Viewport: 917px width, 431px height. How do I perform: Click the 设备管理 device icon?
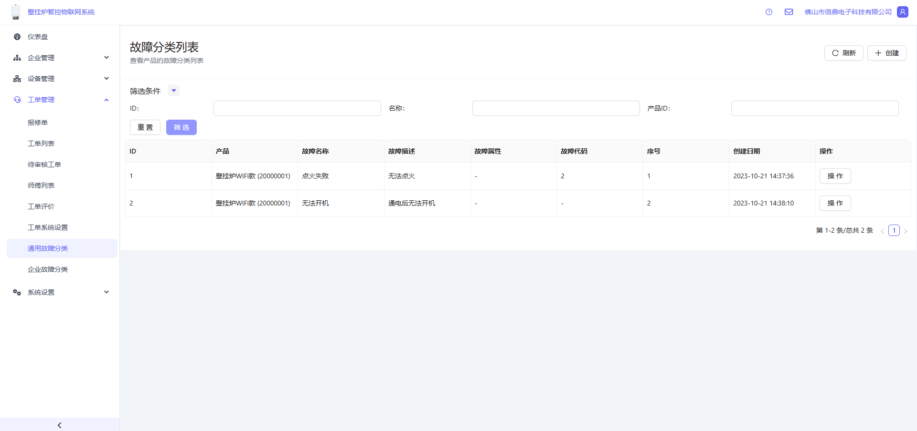coord(17,79)
